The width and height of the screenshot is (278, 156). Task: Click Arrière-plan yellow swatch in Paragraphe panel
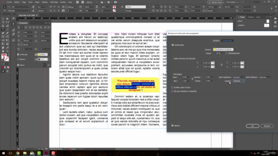43,55
